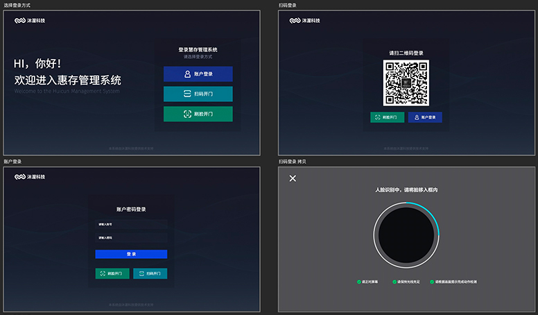Choose 刷脸开门 under the login form
The height and width of the screenshot is (315, 538).
(112, 273)
